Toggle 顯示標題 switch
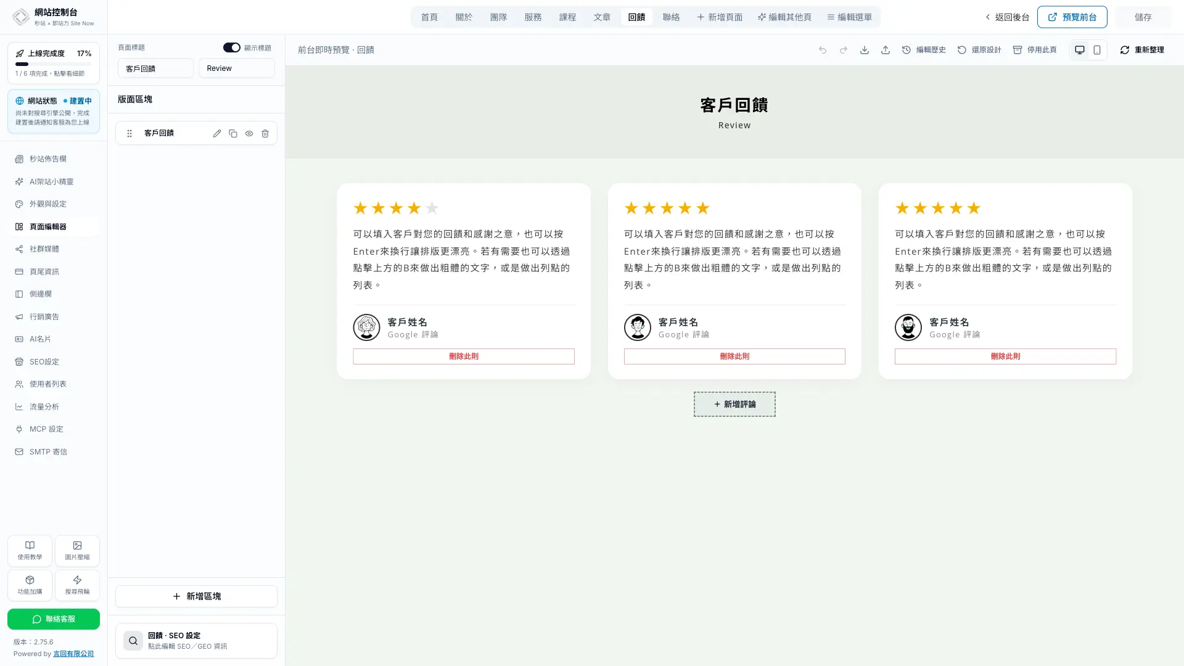Image resolution: width=1184 pixels, height=666 pixels. tap(232, 47)
